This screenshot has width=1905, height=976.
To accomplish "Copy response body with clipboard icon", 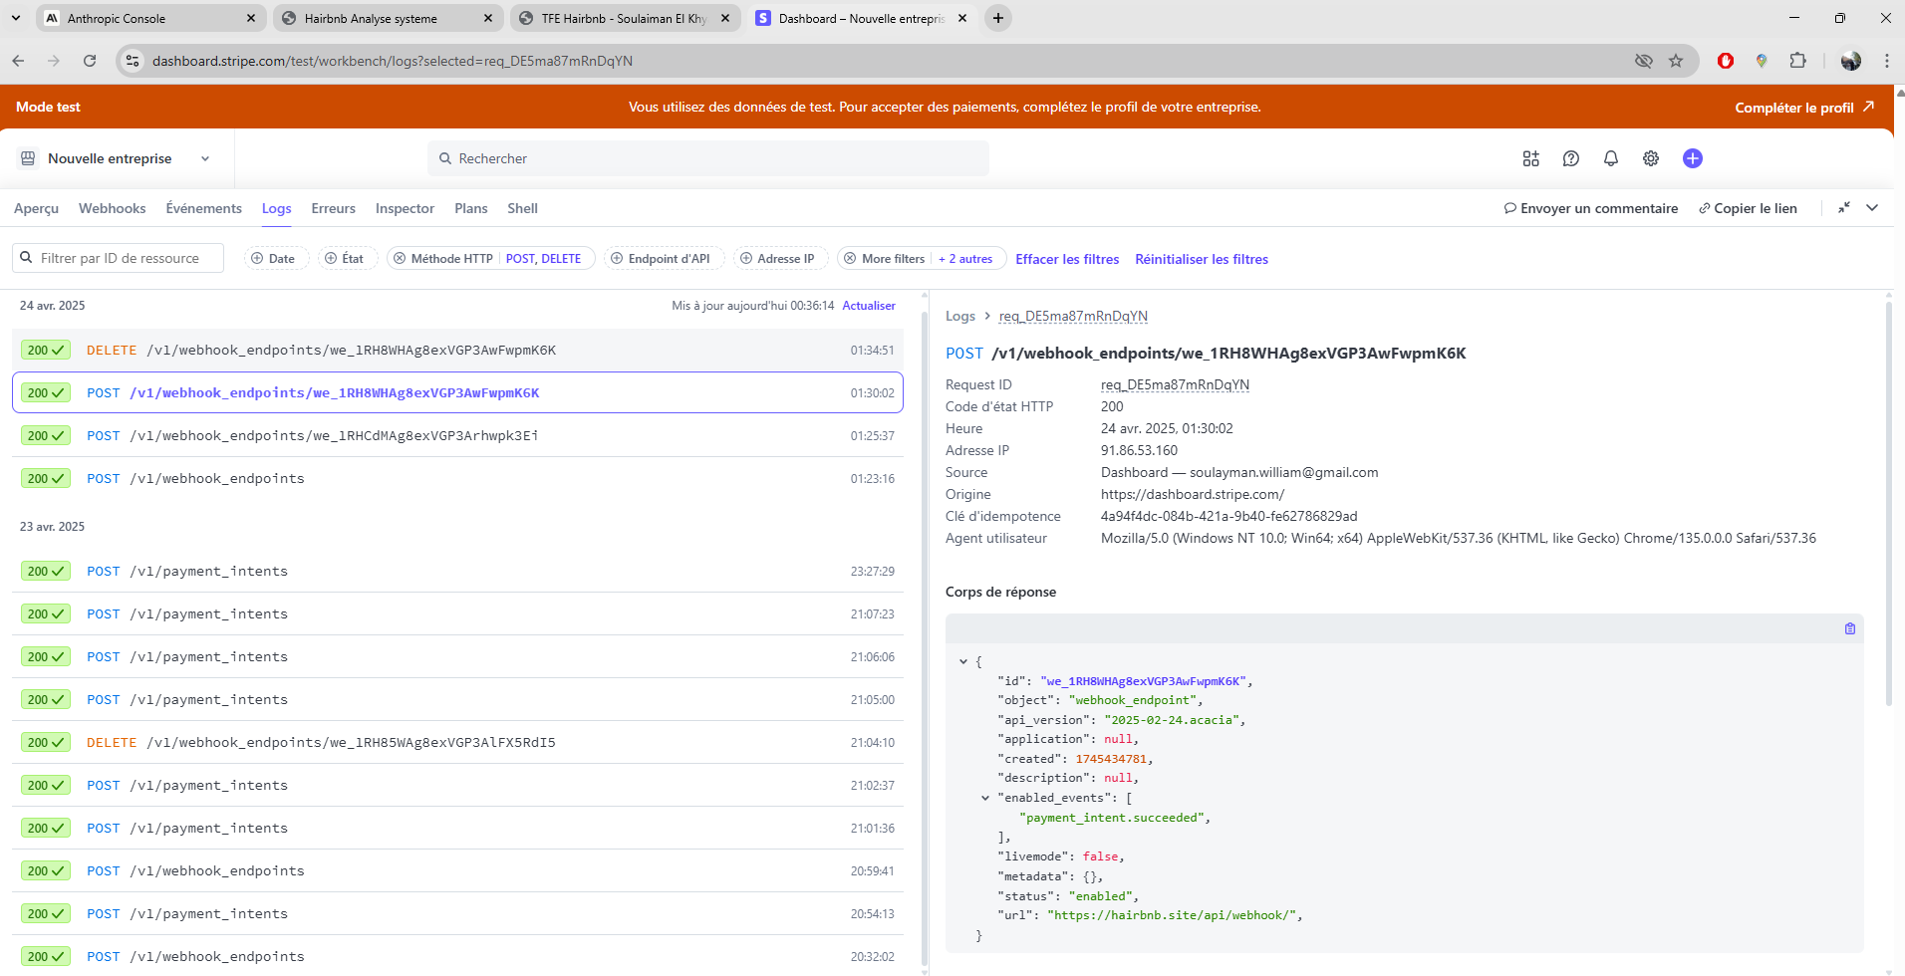I will coord(1849,628).
